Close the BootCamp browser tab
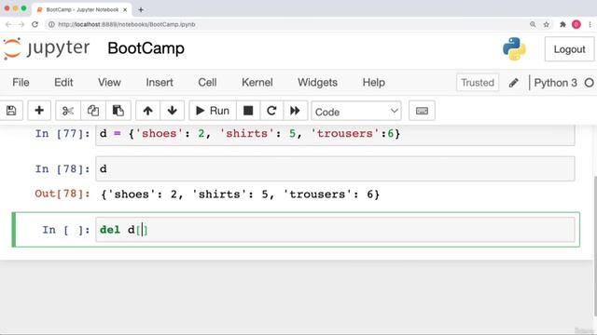The image size is (597, 335). (125, 9)
